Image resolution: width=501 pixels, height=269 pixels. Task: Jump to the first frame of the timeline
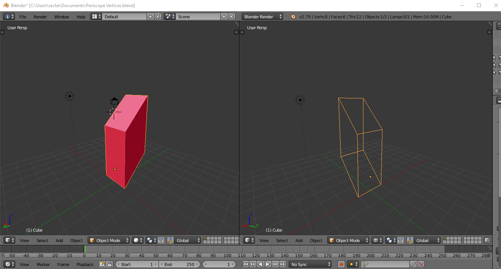245,264
